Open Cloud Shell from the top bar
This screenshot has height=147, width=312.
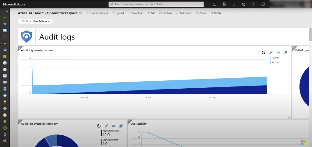coord(214,4)
